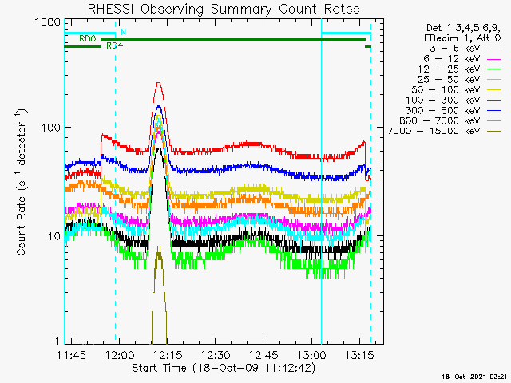
Task: Click the cyan 'N' flag label
Action: (x=123, y=32)
